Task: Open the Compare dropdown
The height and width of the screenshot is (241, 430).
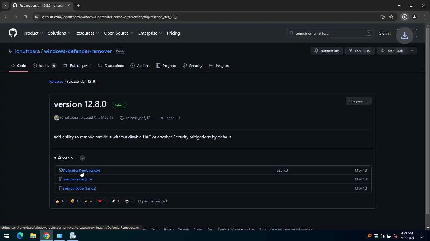Action: click(x=359, y=101)
